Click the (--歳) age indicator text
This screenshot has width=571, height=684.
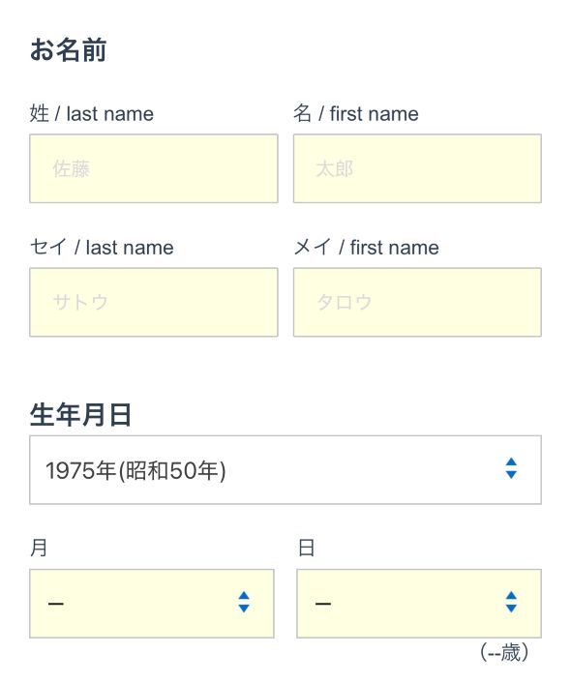click(x=504, y=653)
